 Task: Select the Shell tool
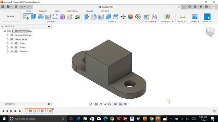[101, 17]
